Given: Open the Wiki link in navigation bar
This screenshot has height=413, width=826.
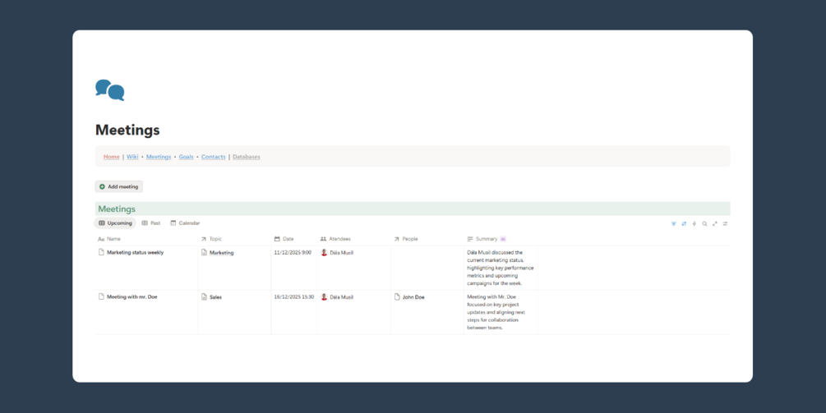Looking at the screenshot, I should pos(132,157).
